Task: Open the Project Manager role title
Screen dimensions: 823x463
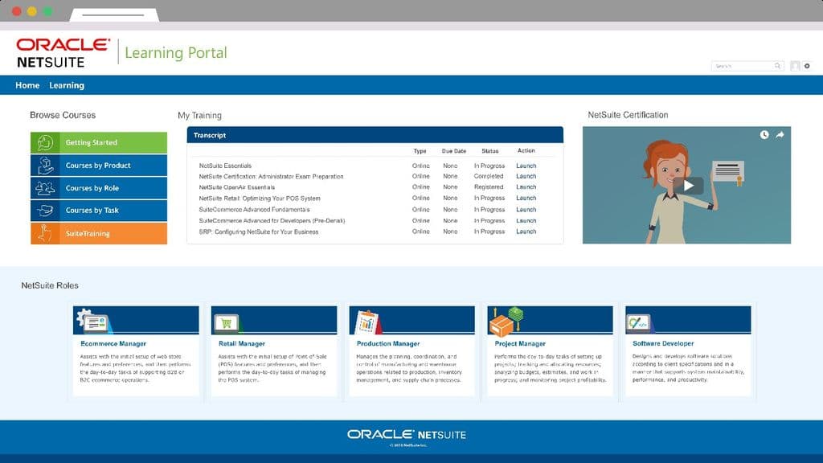Action: click(520, 344)
